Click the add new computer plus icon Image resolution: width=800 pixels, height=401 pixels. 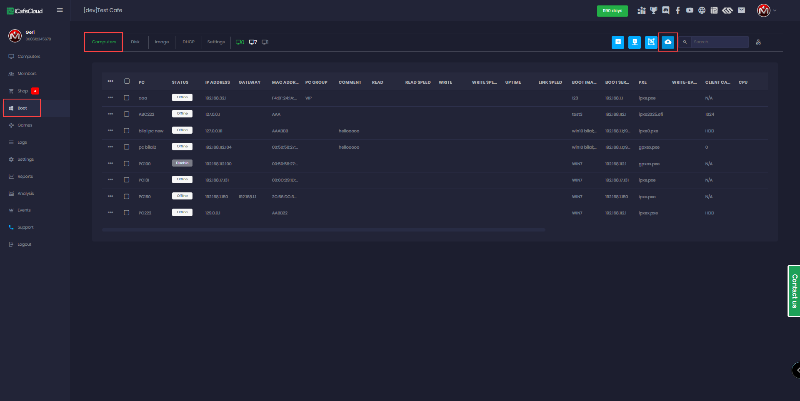[x=617, y=42]
